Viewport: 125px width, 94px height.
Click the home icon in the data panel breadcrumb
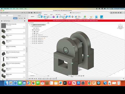(x=2, y=21)
